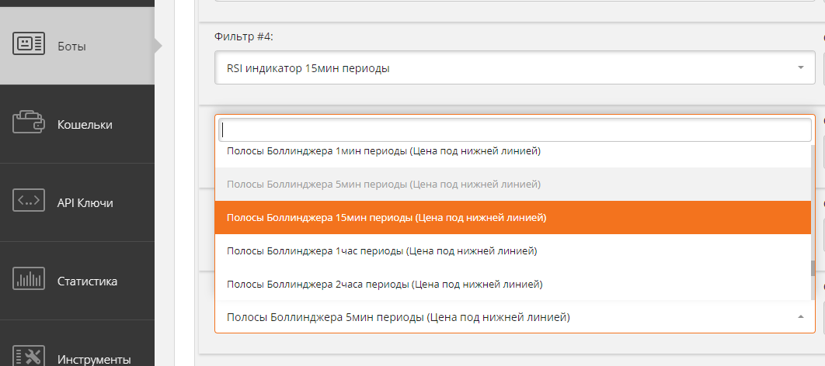Click the Кошельки wallet icon
The image size is (825, 366).
29,123
